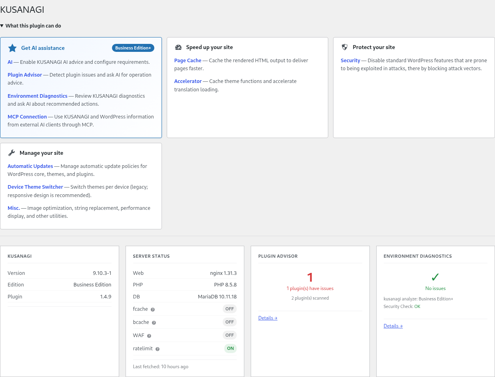The height and width of the screenshot is (377, 495).
Task: Open the Security link
Action: tap(351, 60)
